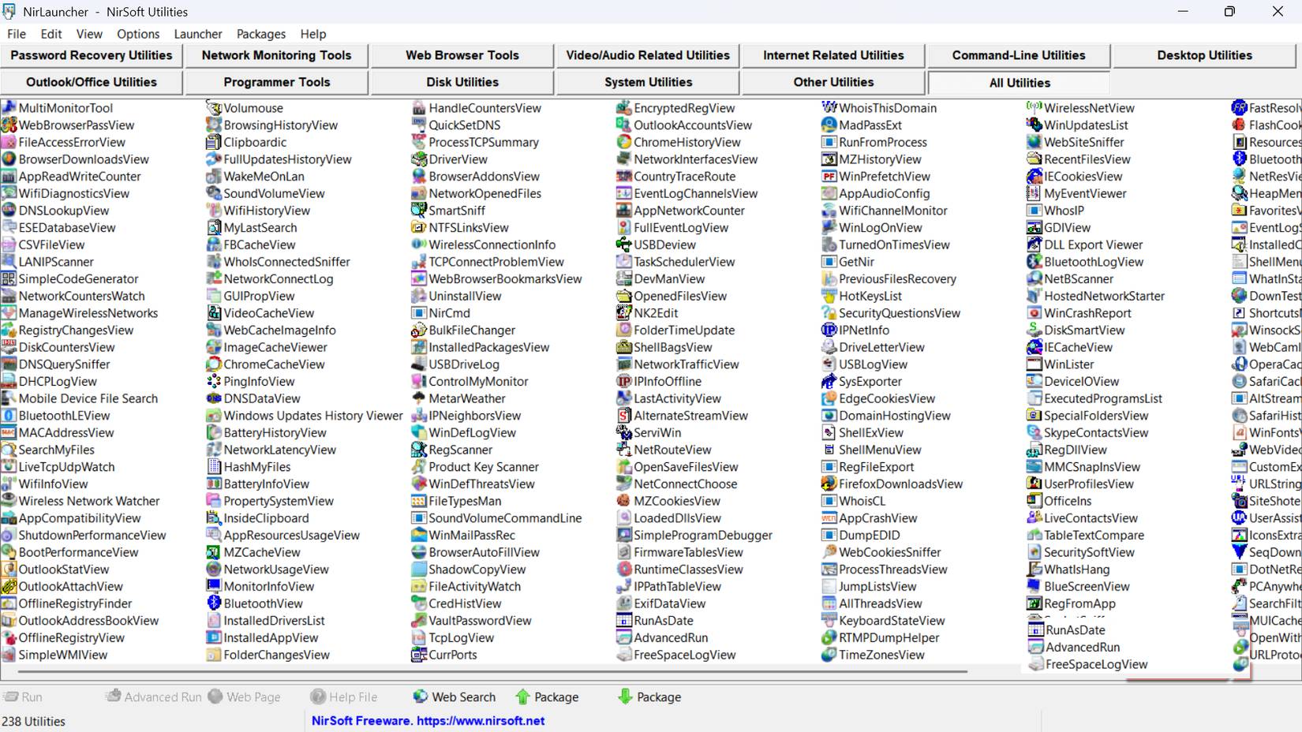Select the ChromeCacheView icon

click(x=213, y=364)
